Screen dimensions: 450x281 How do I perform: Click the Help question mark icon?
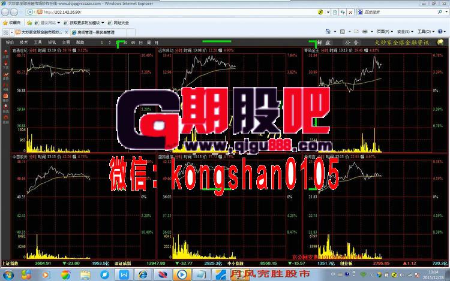point(440,32)
